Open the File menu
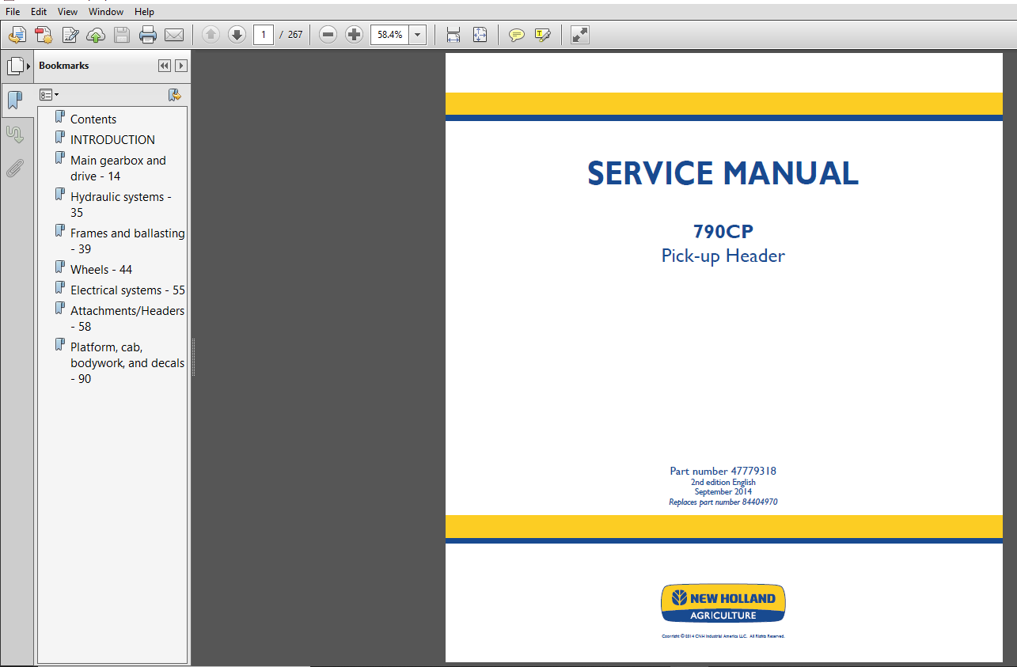Screen dimensions: 1017x667 pos(13,12)
